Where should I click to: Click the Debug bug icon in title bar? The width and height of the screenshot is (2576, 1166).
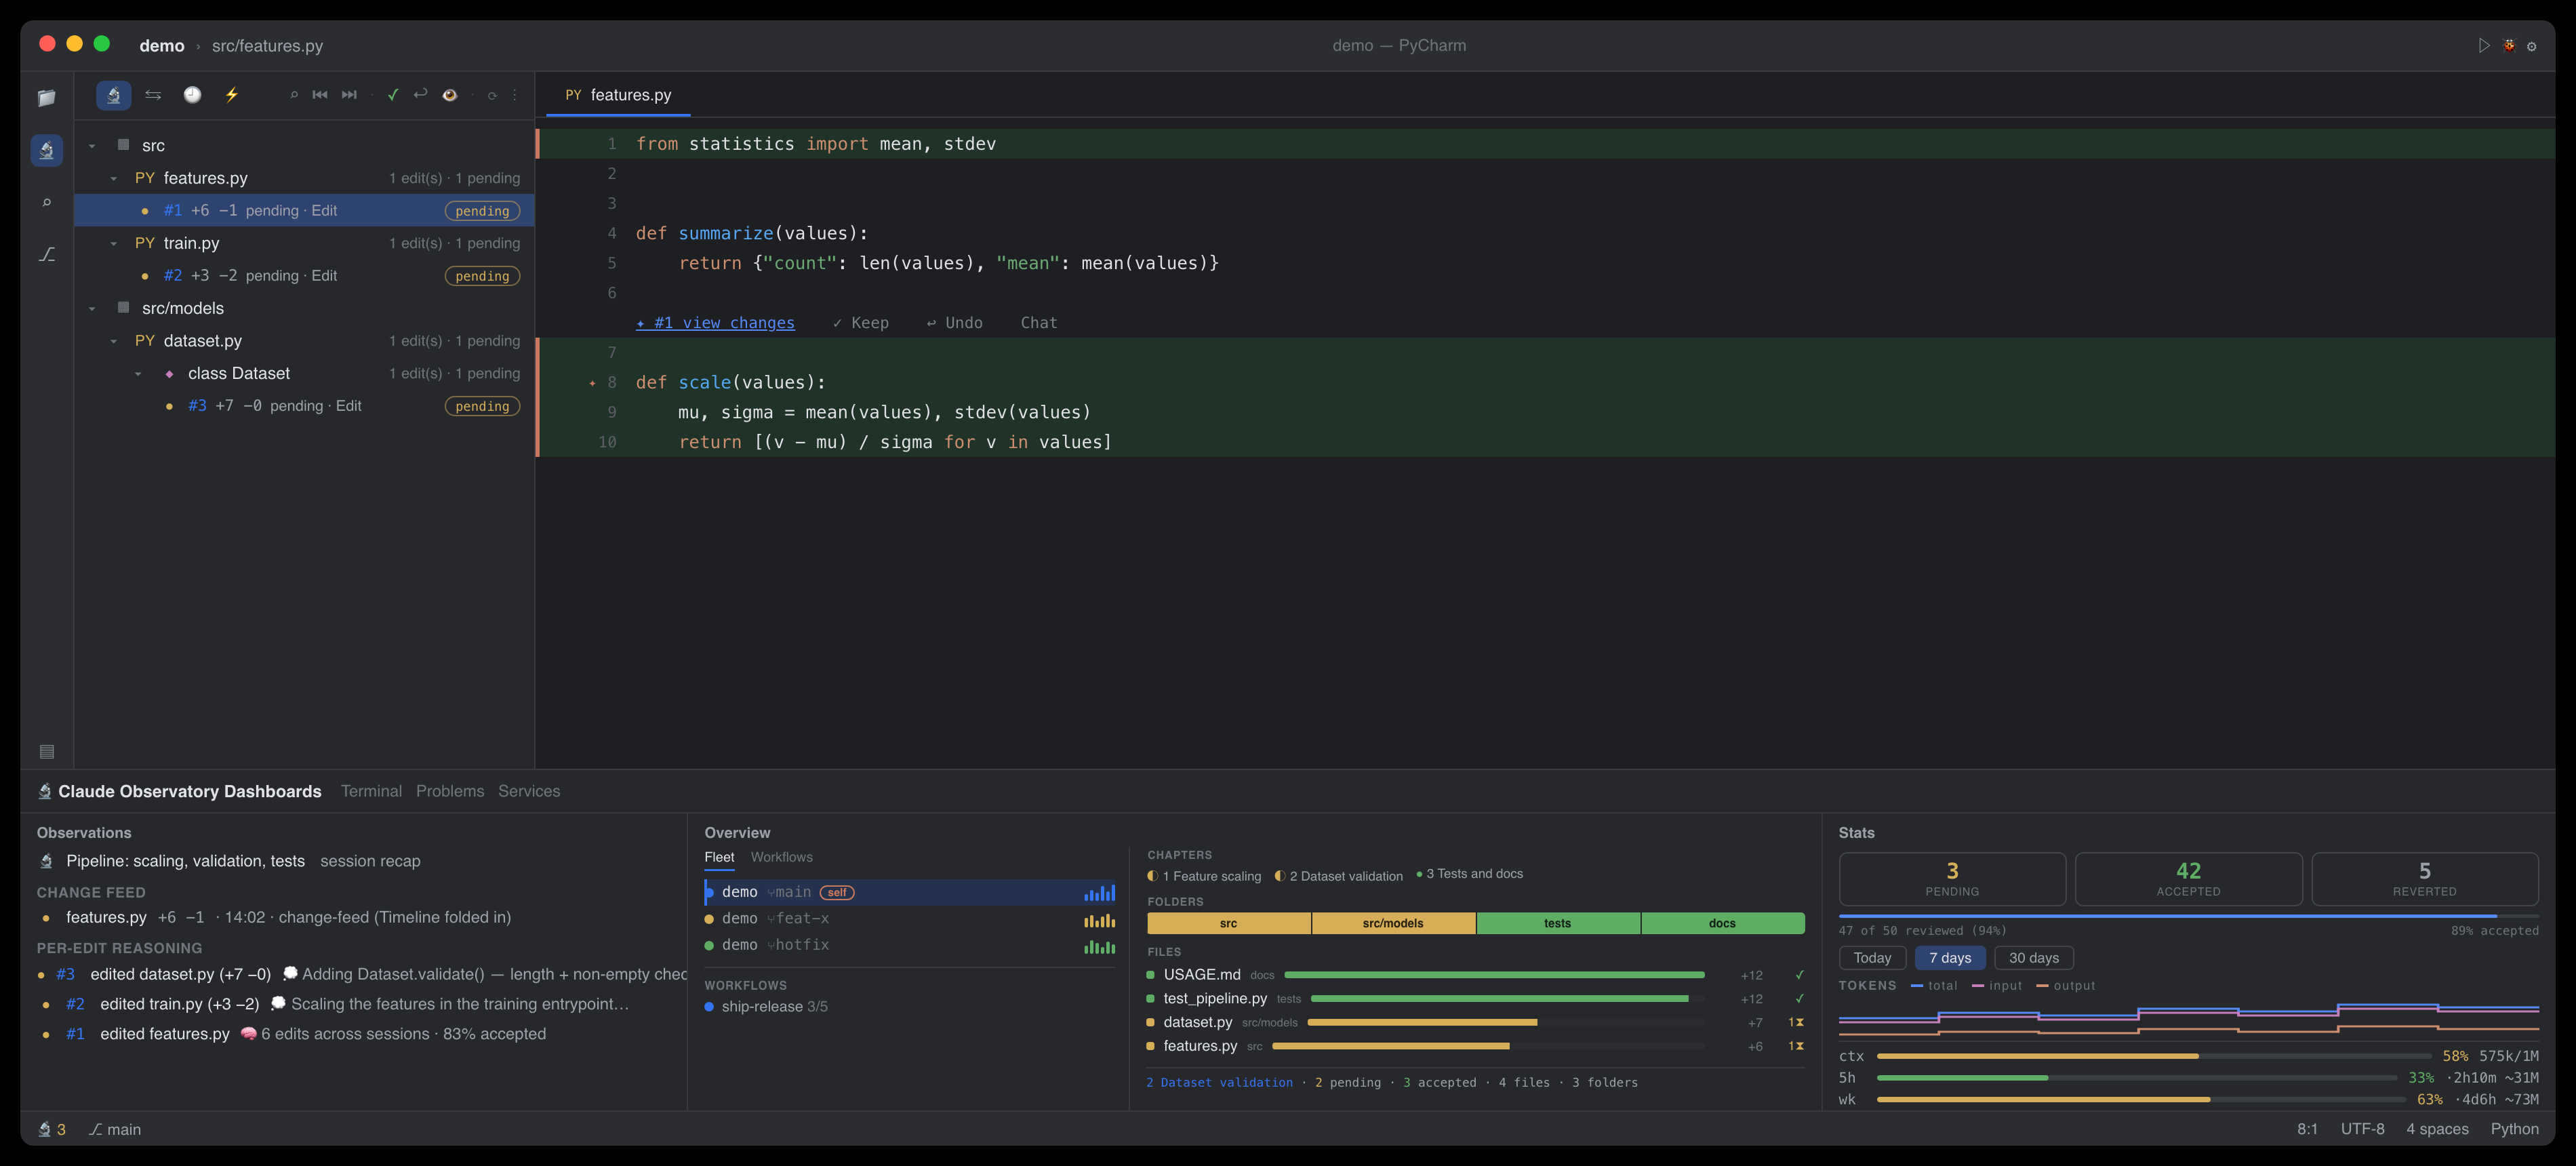[2509, 45]
